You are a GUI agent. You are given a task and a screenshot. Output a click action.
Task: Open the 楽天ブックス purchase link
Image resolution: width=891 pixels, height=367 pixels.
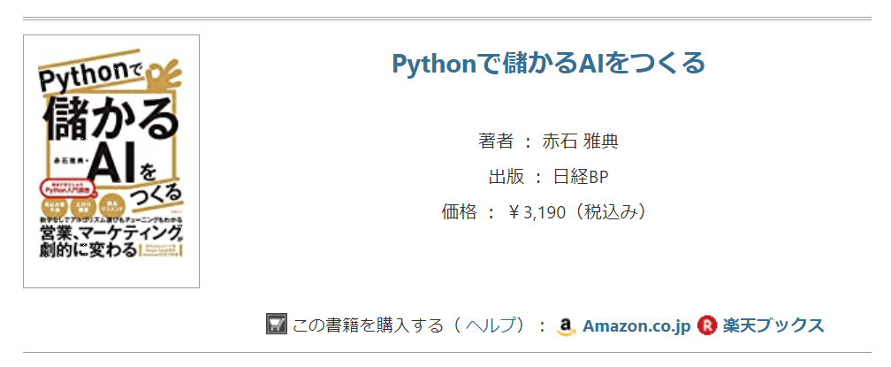(773, 325)
